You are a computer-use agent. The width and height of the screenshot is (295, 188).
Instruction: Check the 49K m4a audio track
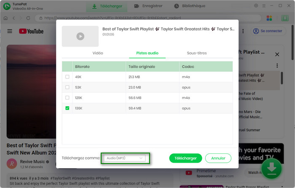point(67,77)
